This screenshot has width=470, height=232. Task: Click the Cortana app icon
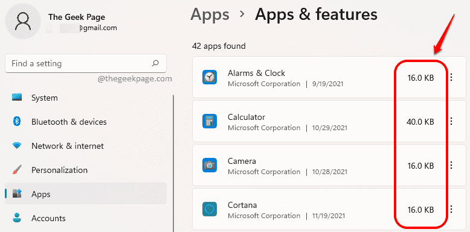209,209
